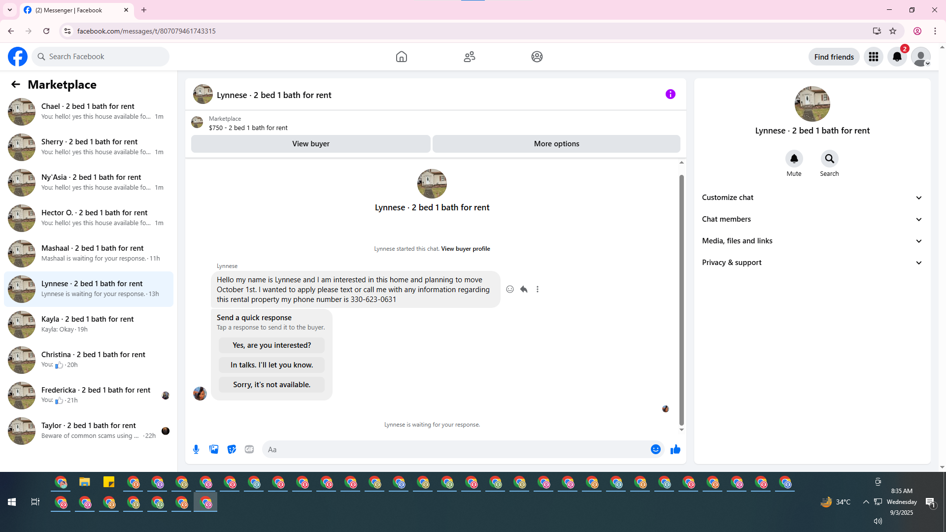Show hidden system tray icons
Image resolution: width=946 pixels, height=532 pixels.
[x=866, y=502]
